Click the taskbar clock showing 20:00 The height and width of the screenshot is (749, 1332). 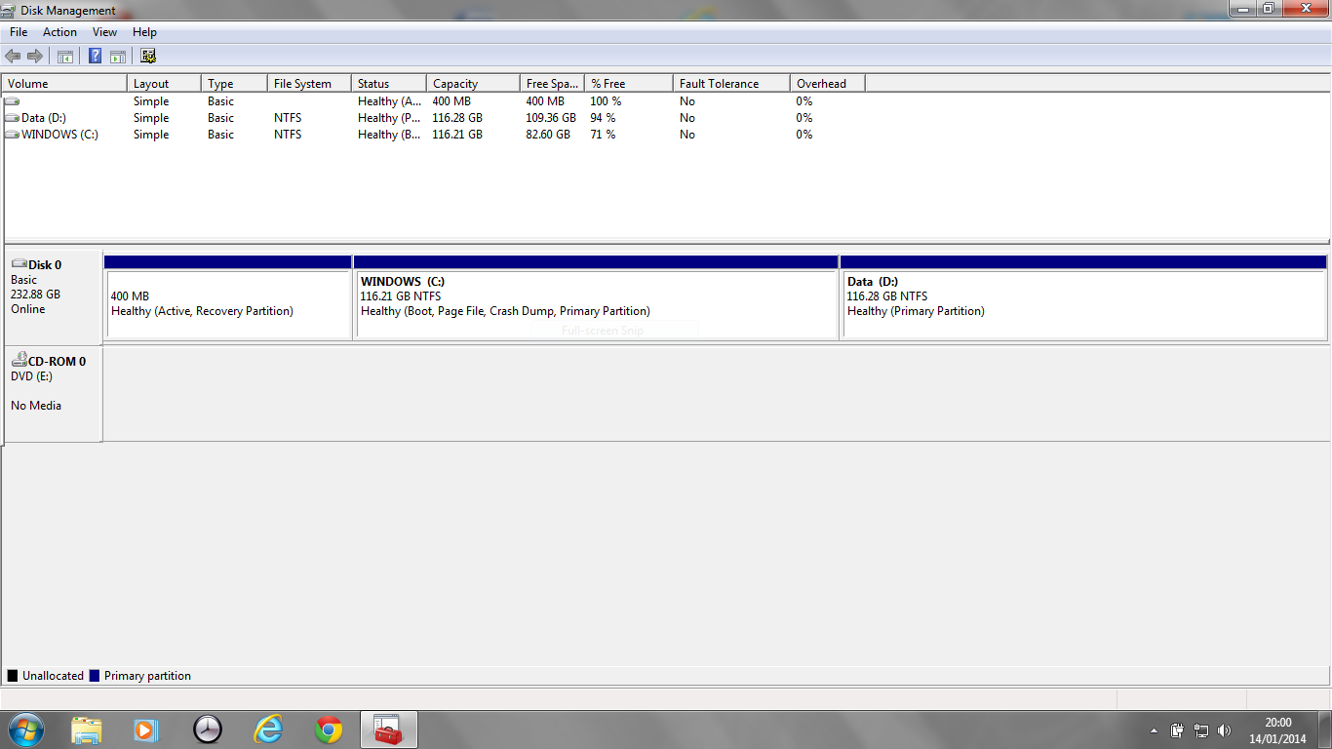(x=1277, y=730)
